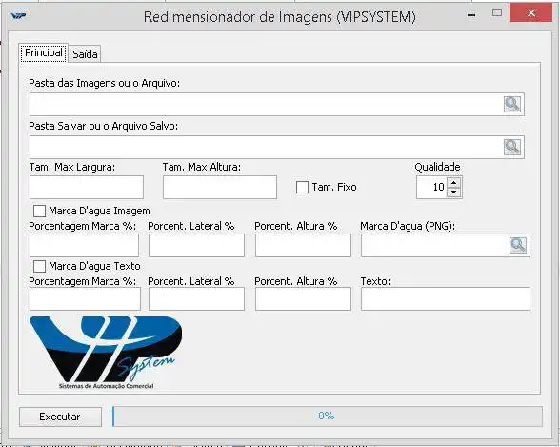Switch to the Principal tab

pyautogui.click(x=44, y=52)
